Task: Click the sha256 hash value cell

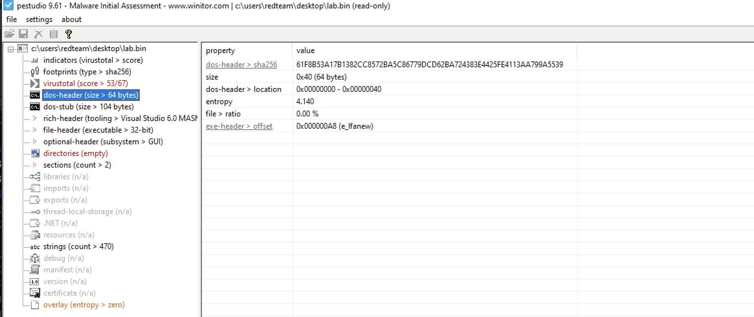Action: click(429, 65)
